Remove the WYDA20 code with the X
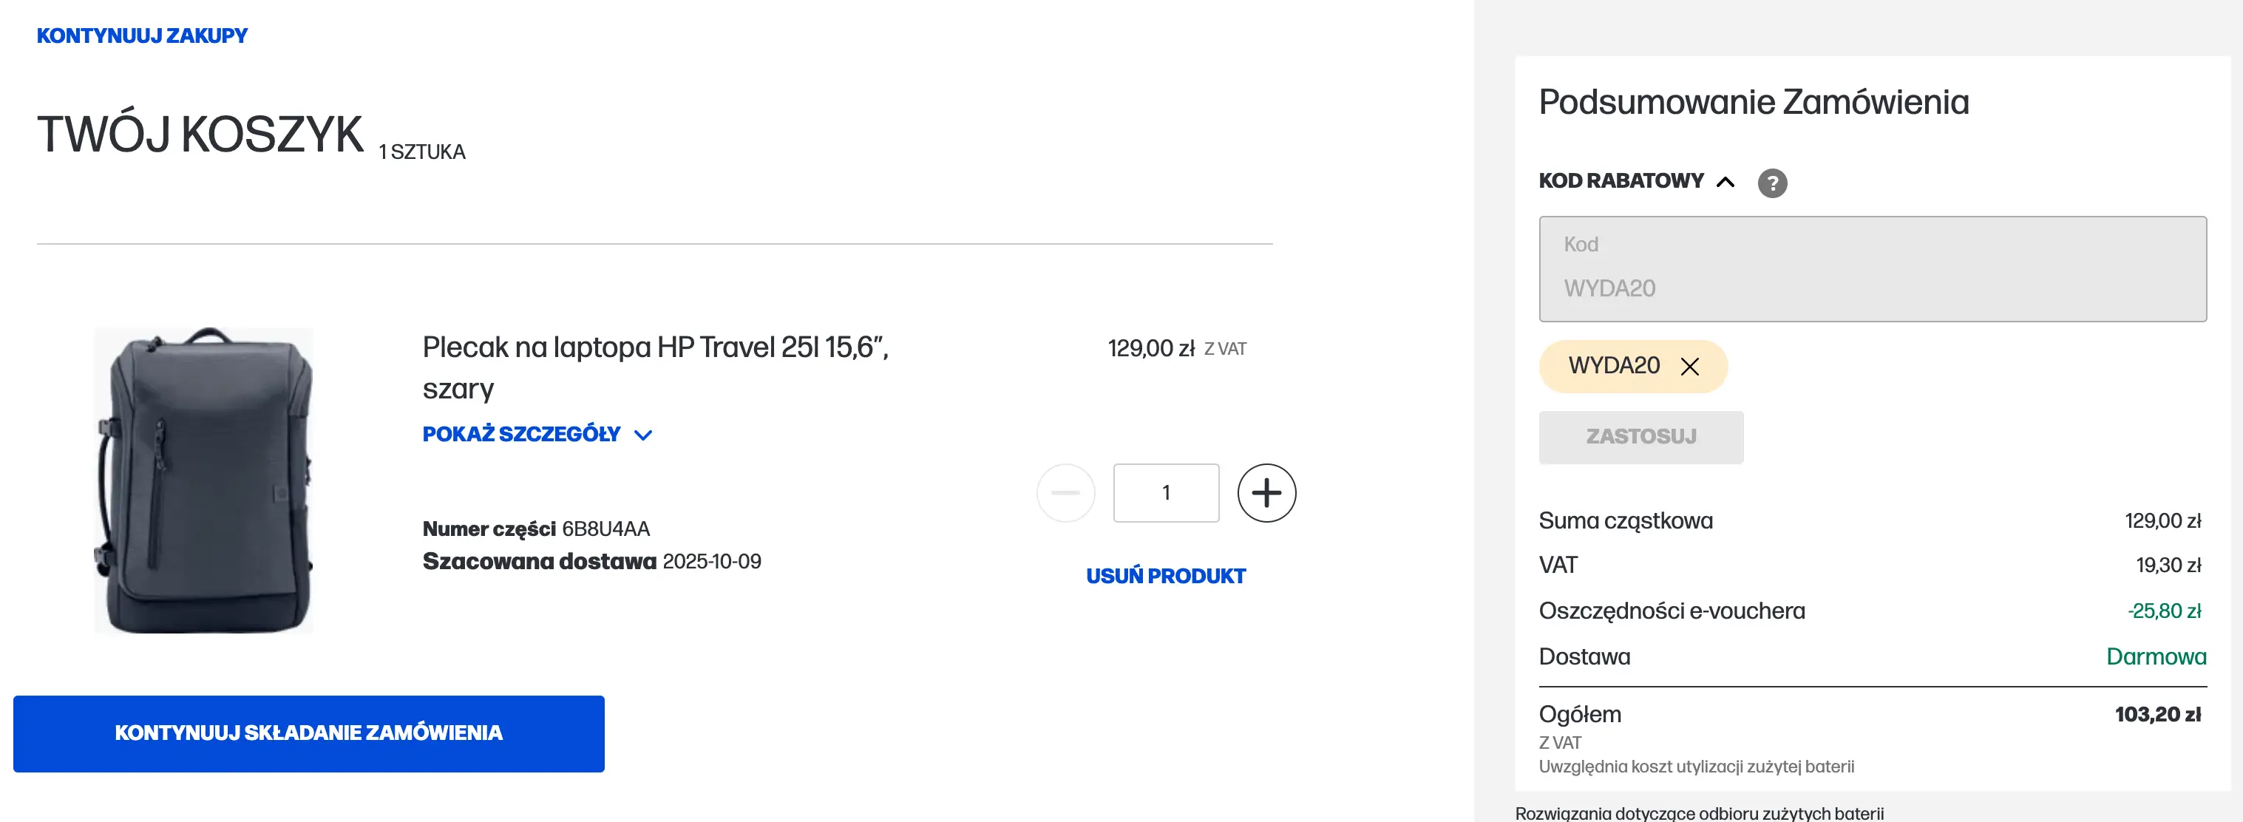This screenshot has width=2243, height=822. click(x=1690, y=367)
